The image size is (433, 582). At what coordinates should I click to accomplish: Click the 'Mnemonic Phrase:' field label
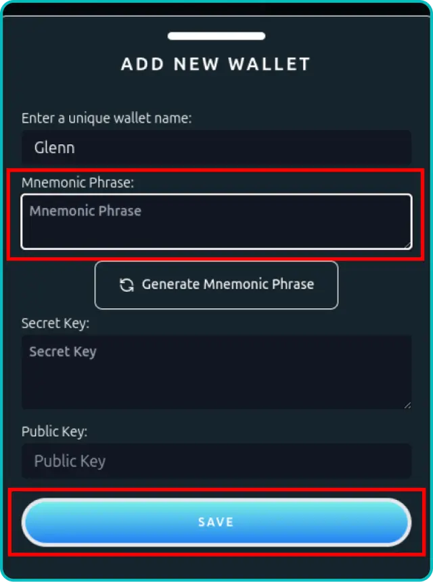tap(78, 183)
